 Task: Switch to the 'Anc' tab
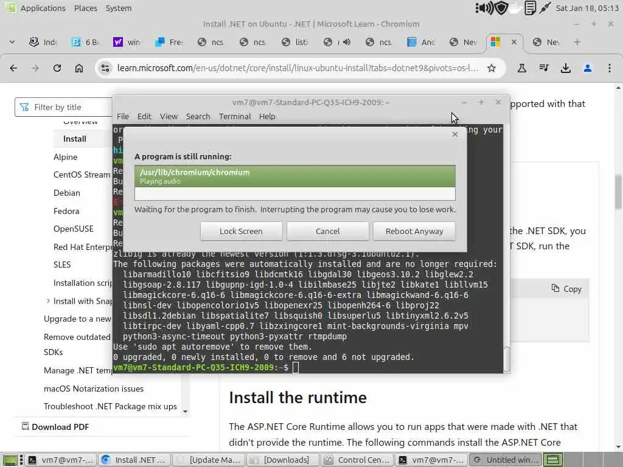(421, 42)
